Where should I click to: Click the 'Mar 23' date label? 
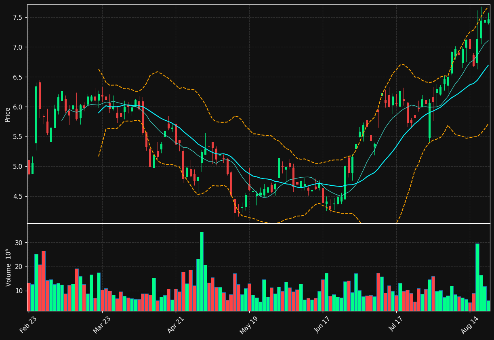point(101,325)
